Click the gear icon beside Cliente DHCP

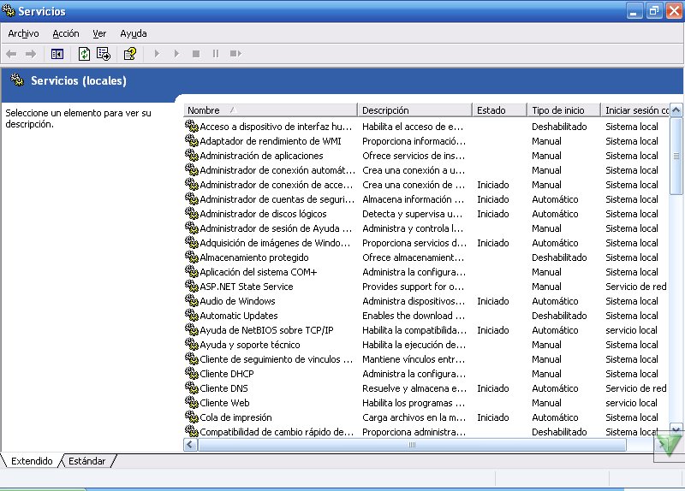point(191,374)
